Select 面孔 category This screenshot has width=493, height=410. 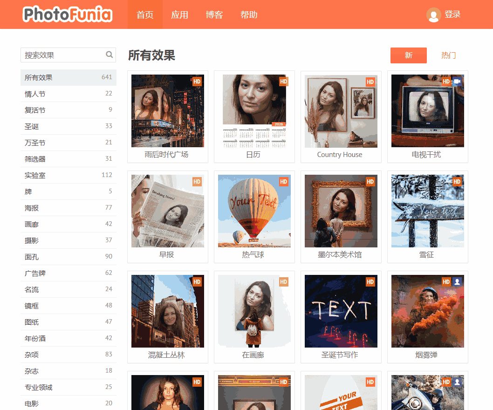click(x=68, y=257)
